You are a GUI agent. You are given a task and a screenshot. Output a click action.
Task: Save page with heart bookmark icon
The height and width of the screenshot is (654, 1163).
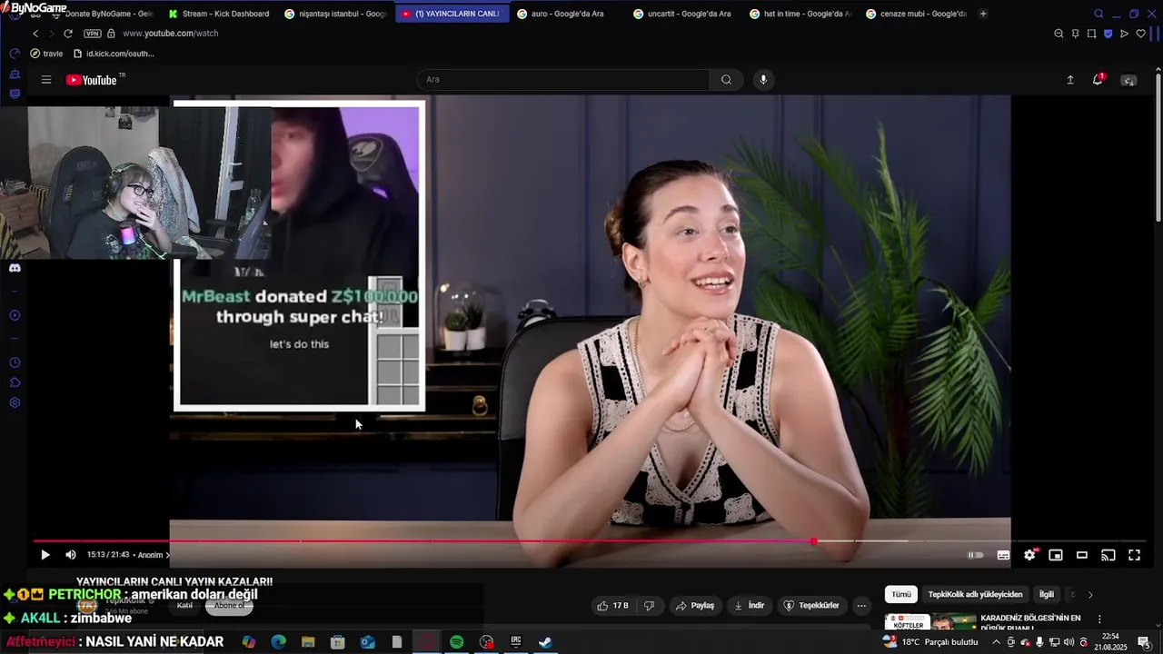click(x=1141, y=34)
